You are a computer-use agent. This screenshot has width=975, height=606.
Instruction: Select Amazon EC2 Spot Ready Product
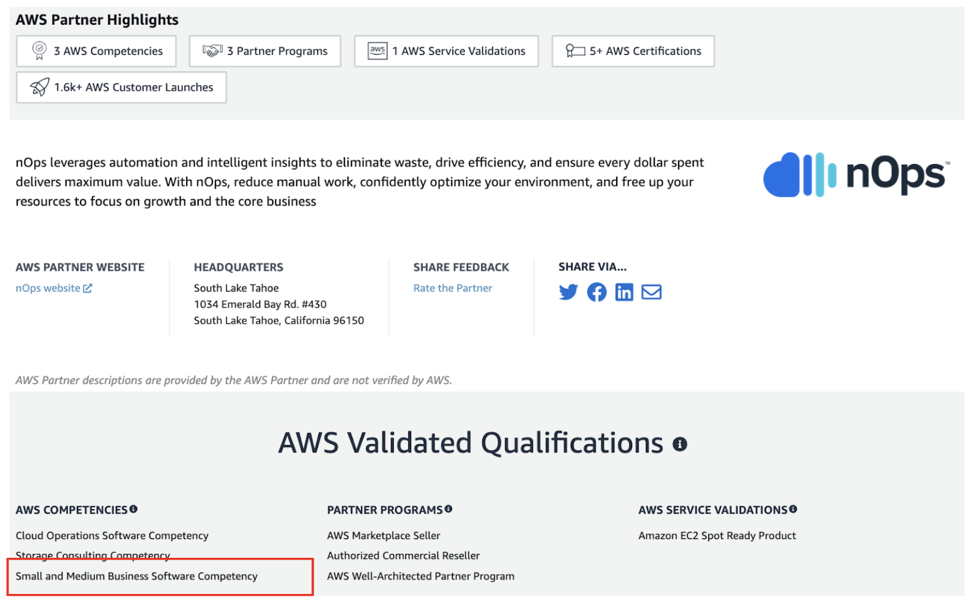717,535
